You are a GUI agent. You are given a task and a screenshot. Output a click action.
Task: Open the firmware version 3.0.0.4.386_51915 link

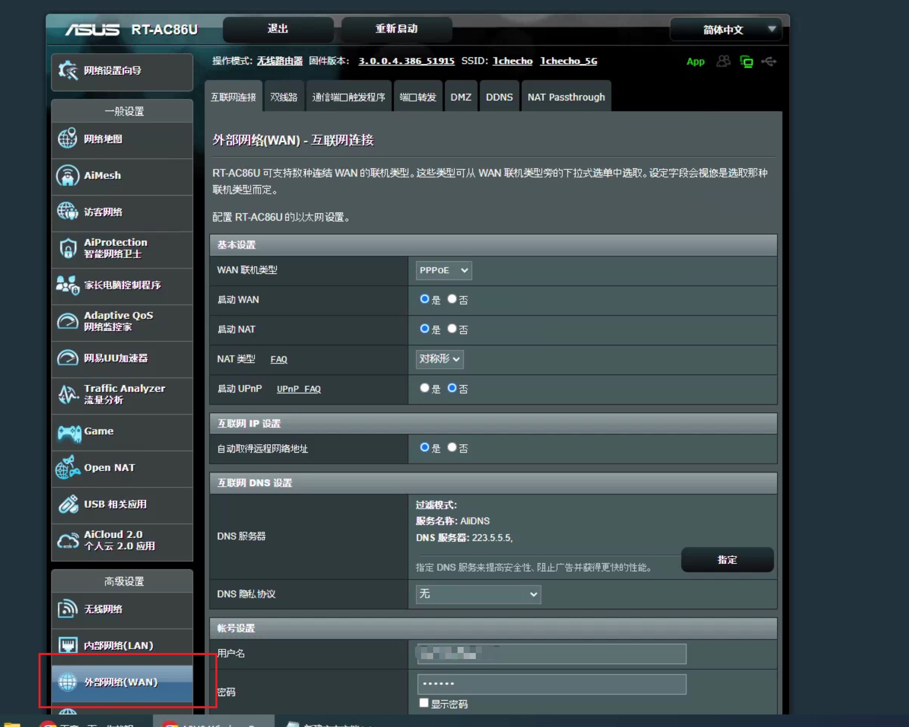click(x=406, y=61)
